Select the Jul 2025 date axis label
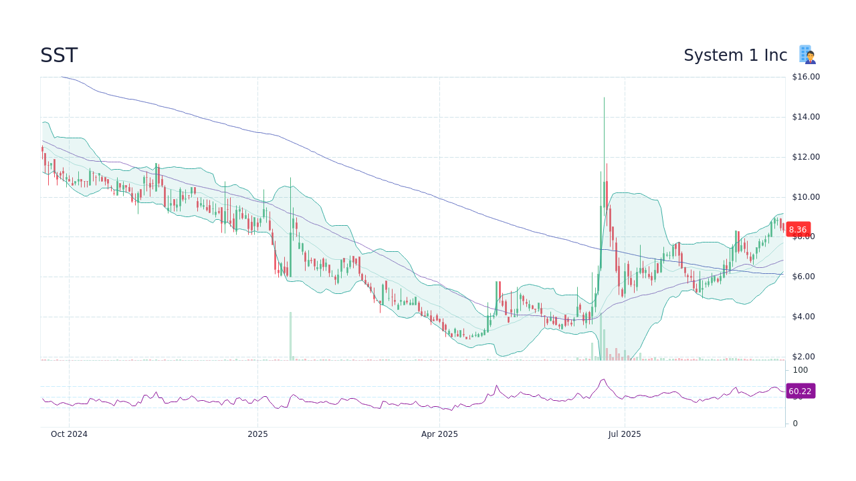 tap(625, 434)
